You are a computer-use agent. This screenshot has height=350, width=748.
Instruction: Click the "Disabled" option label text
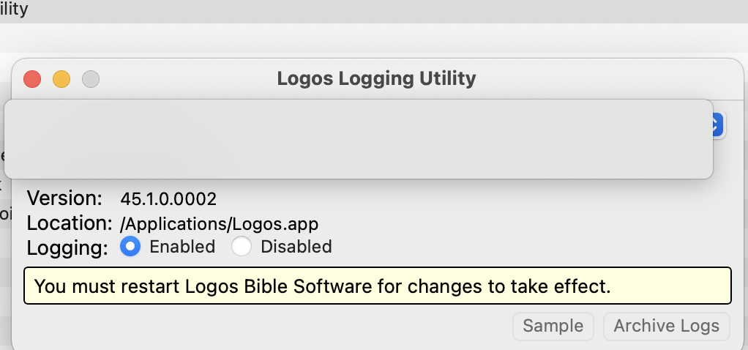click(x=296, y=247)
